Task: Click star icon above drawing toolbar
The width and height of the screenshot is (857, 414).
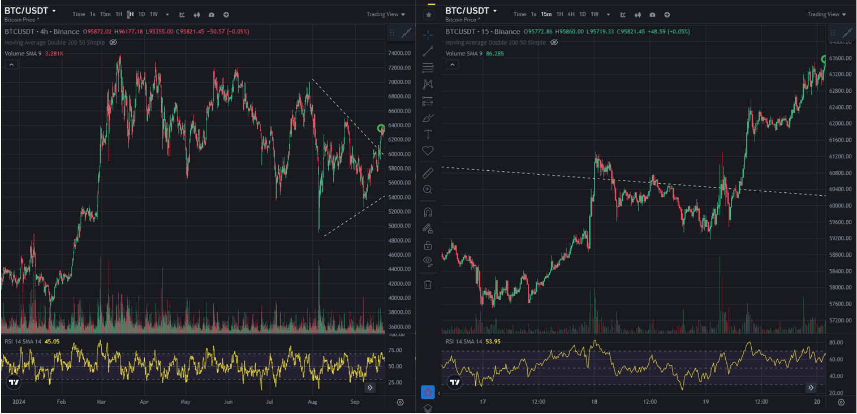Action: click(x=428, y=15)
